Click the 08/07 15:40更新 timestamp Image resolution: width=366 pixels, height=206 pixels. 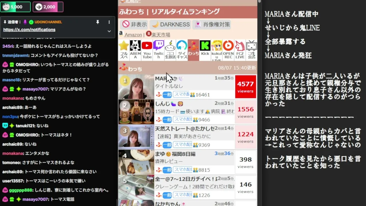pos(237,68)
